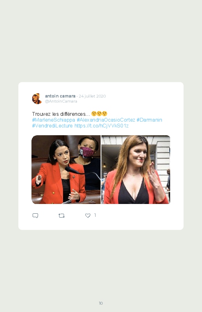Click the first winking emoji in the tweet
202x312 pixels.
(94, 113)
